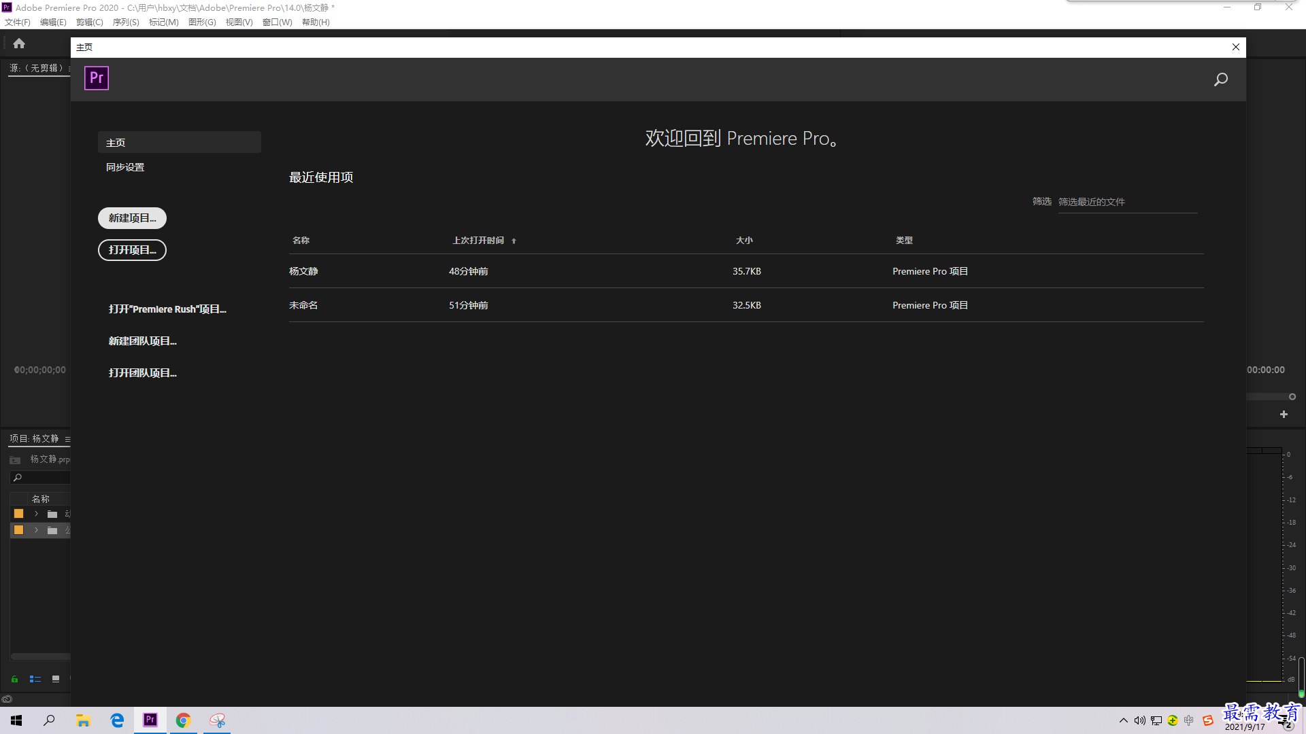1306x734 pixels.
Task: Open File Explorer from taskbar
Action: tap(83, 720)
